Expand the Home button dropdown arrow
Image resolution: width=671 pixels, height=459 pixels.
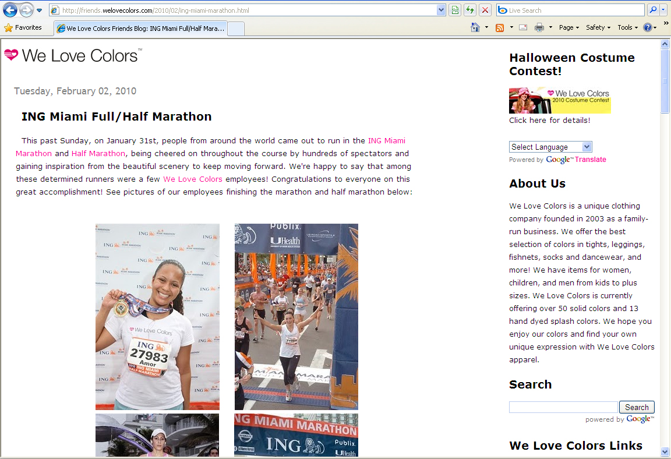pos(486,27)
